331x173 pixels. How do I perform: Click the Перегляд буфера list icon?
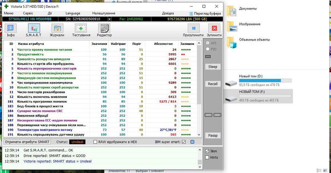[x=191, y=14]
